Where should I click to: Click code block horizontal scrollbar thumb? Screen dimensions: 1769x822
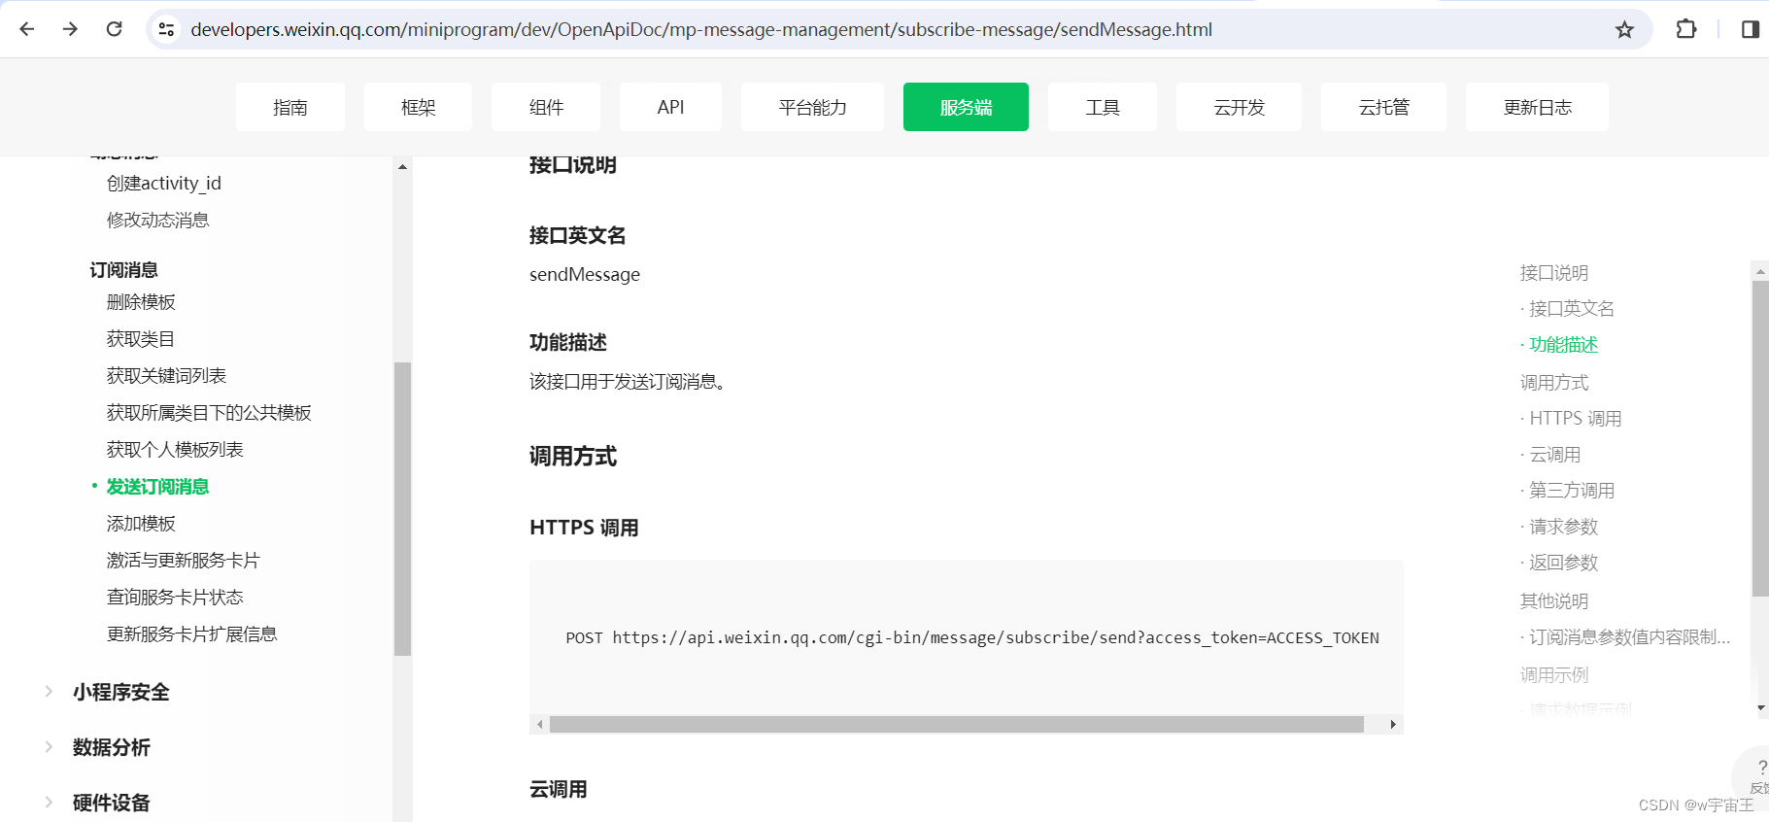956,724
